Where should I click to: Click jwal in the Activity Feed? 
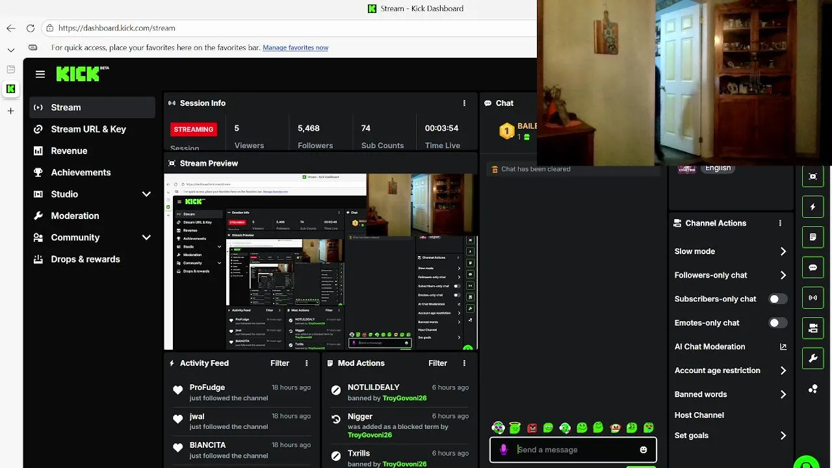[x=197, y=417]
